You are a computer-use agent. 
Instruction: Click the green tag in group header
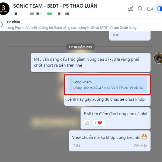pyautogui.click(x=49, y=13)
